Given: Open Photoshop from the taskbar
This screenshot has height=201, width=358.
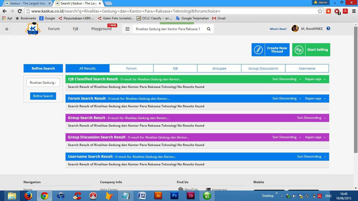Looking at the screenshot, I should (175, 196).
